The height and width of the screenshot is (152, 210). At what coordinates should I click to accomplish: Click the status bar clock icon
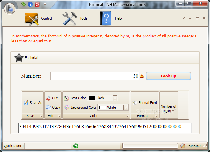pos(183,146)
